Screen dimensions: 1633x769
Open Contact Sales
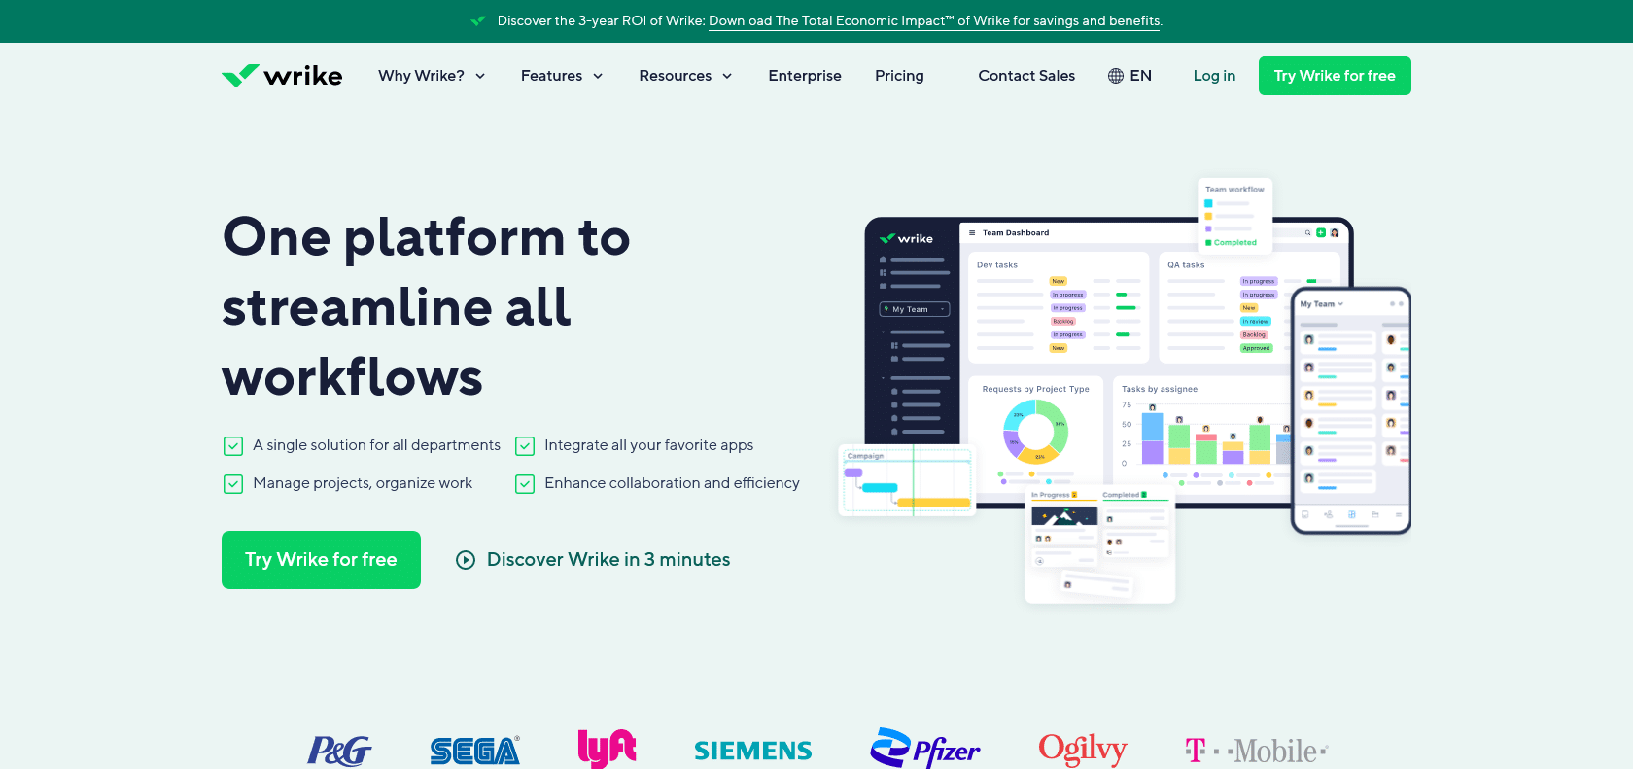pyautogui.click(x=1026, y=76)
